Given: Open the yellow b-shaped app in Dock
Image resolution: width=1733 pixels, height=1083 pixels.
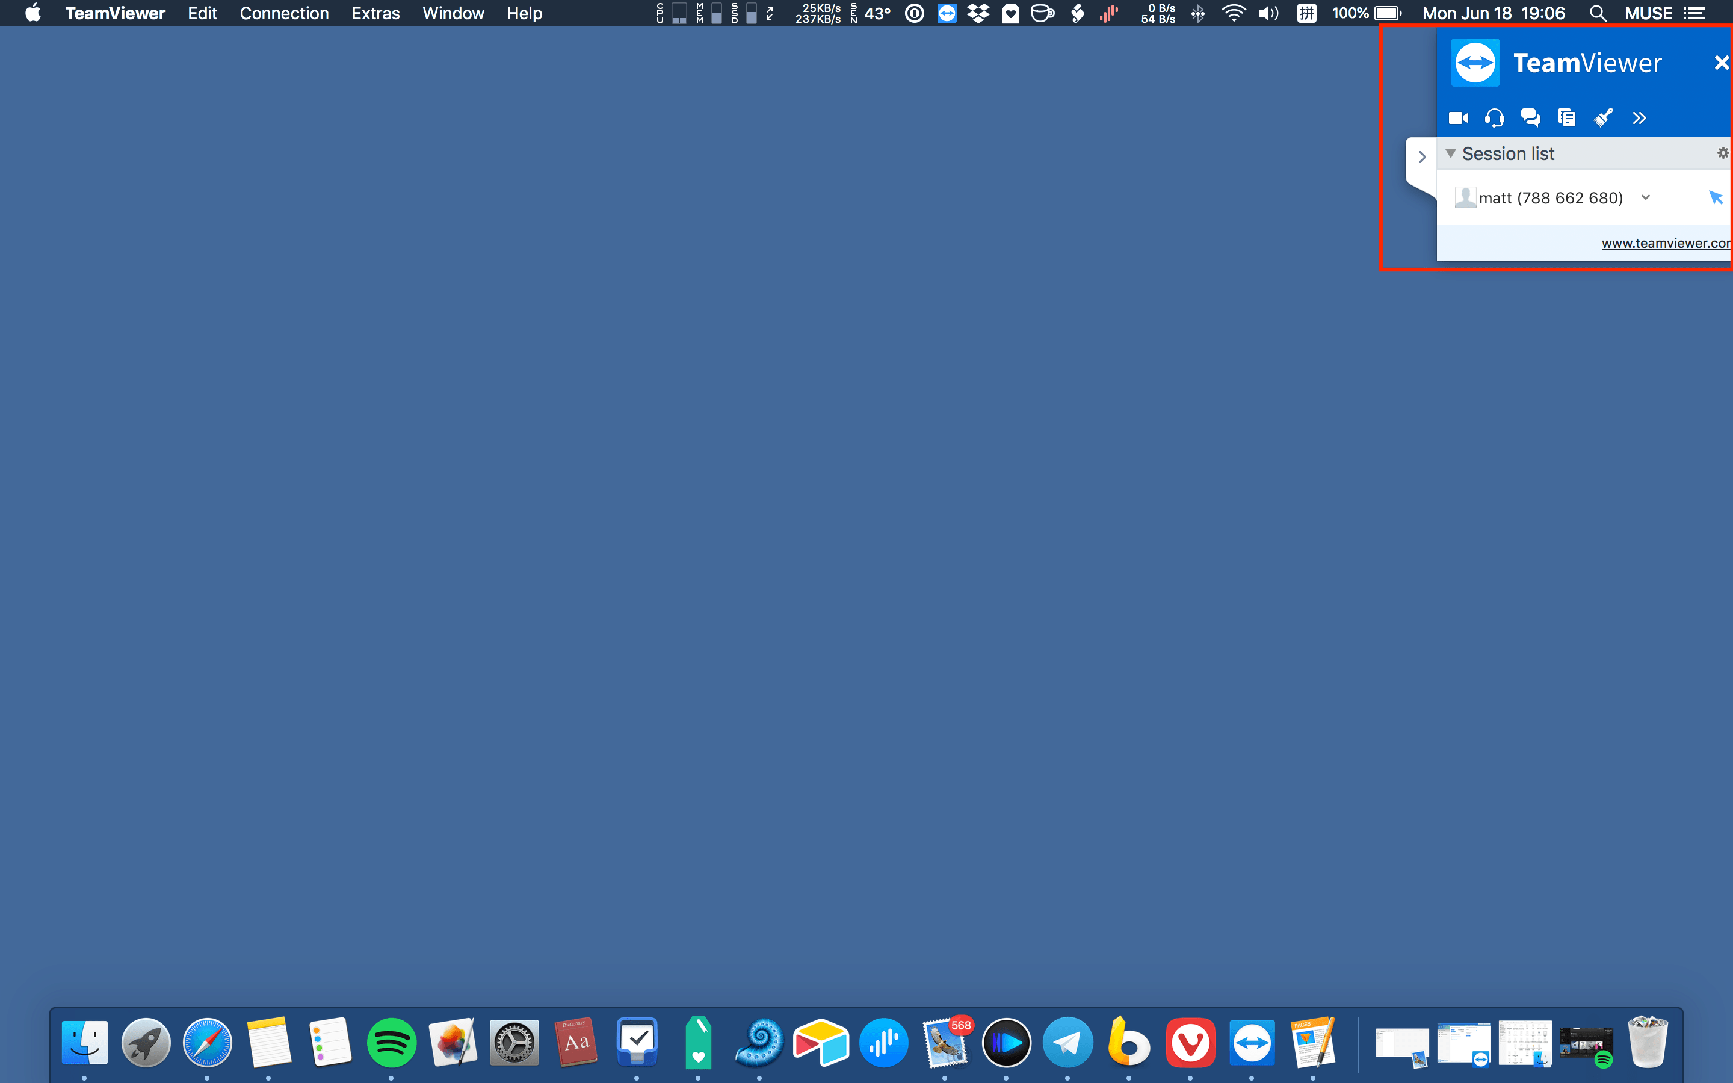Looking at the screenshot, I should (1129, 1042).
